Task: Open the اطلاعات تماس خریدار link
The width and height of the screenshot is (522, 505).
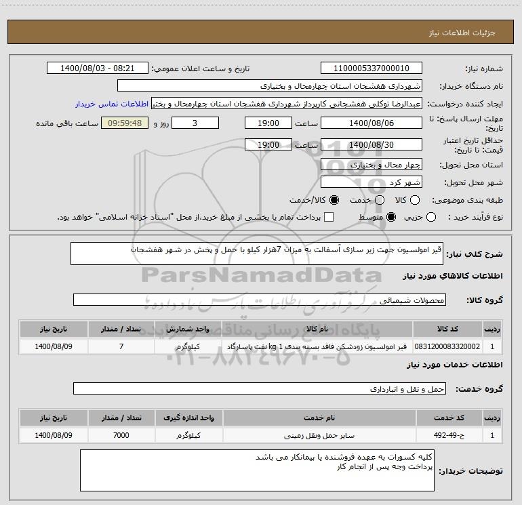Action: 112,104
